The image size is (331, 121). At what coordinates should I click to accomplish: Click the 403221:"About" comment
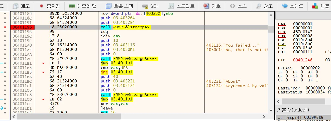point(223,81)
